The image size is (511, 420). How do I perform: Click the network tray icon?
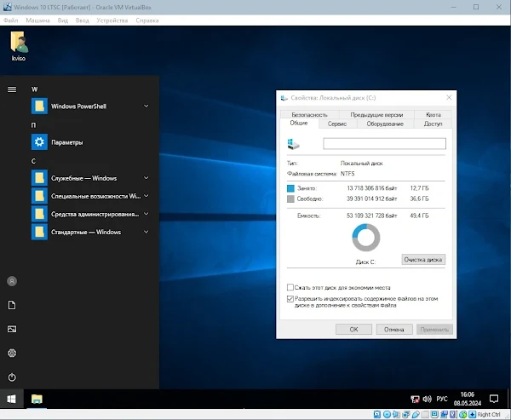[x=415, y=400]
